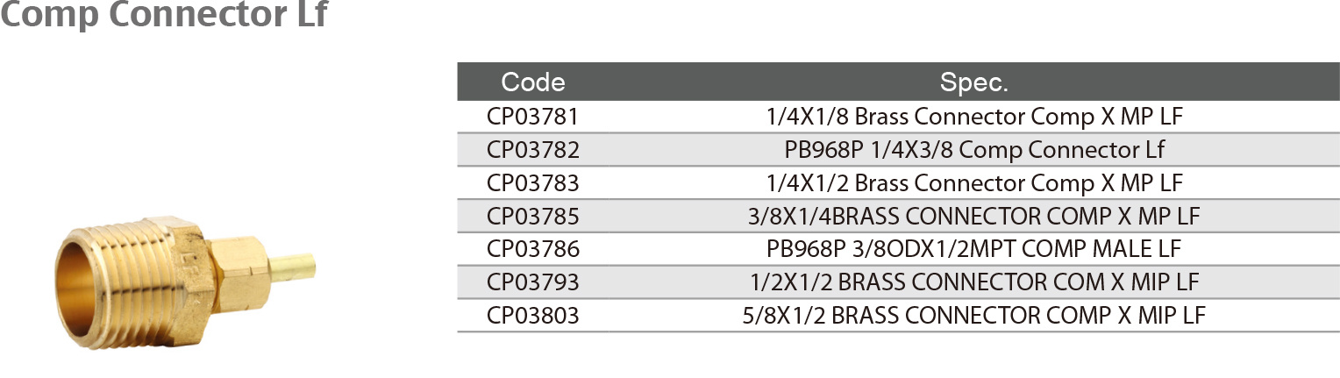Screen dimensions: 1340x378
Task: Click product code CP03803
Action: (x=533, y=316)
